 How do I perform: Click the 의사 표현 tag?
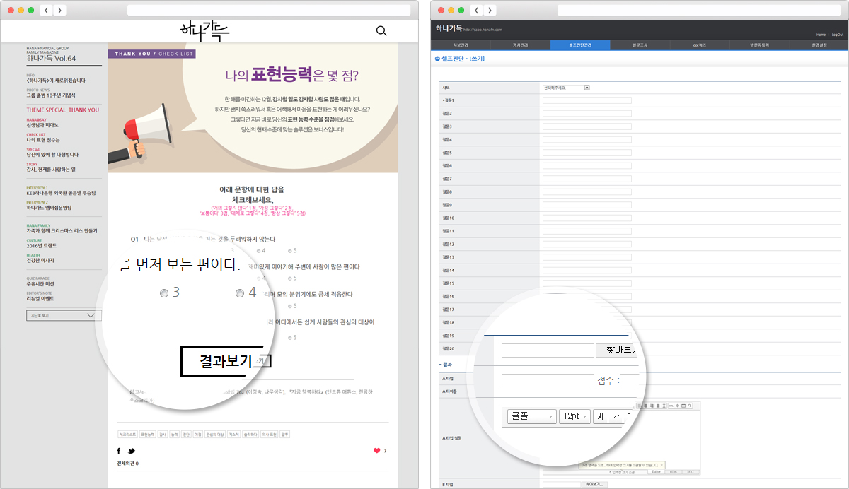(270, 435)
